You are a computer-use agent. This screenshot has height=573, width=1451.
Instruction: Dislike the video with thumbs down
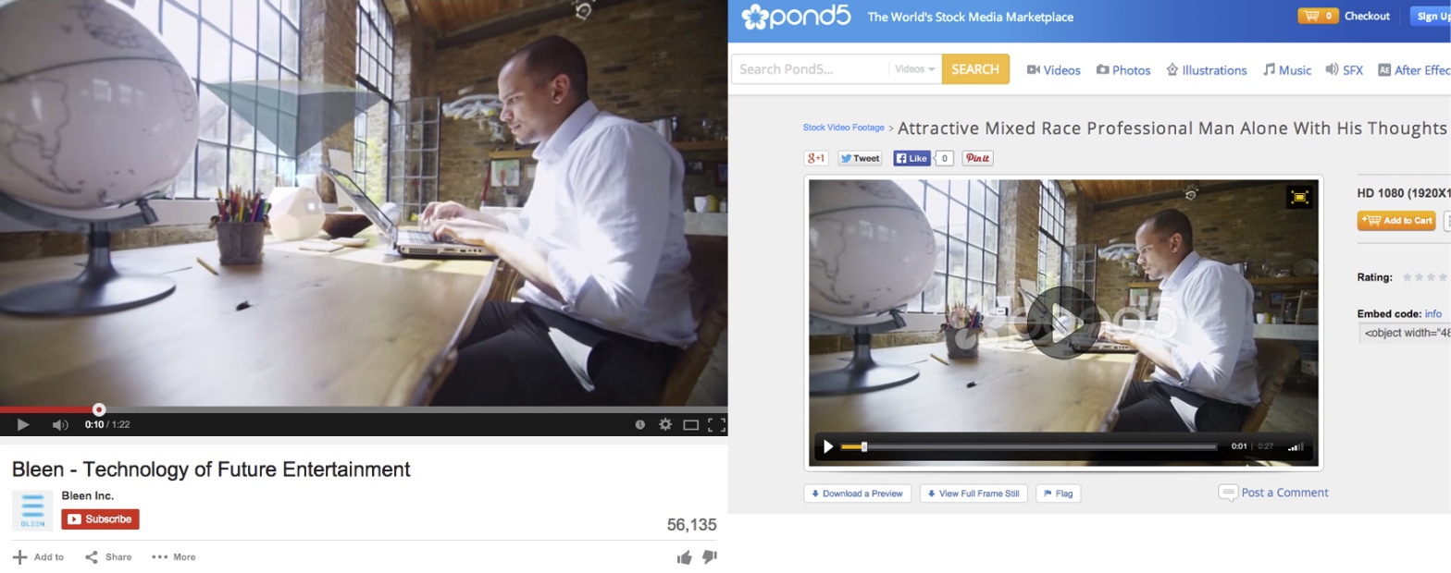(710, 556)
